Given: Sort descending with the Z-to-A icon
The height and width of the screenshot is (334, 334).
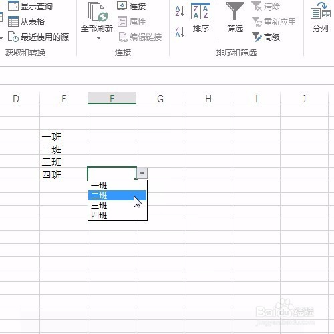Looking at the screenshot, I should coord(180,31).
